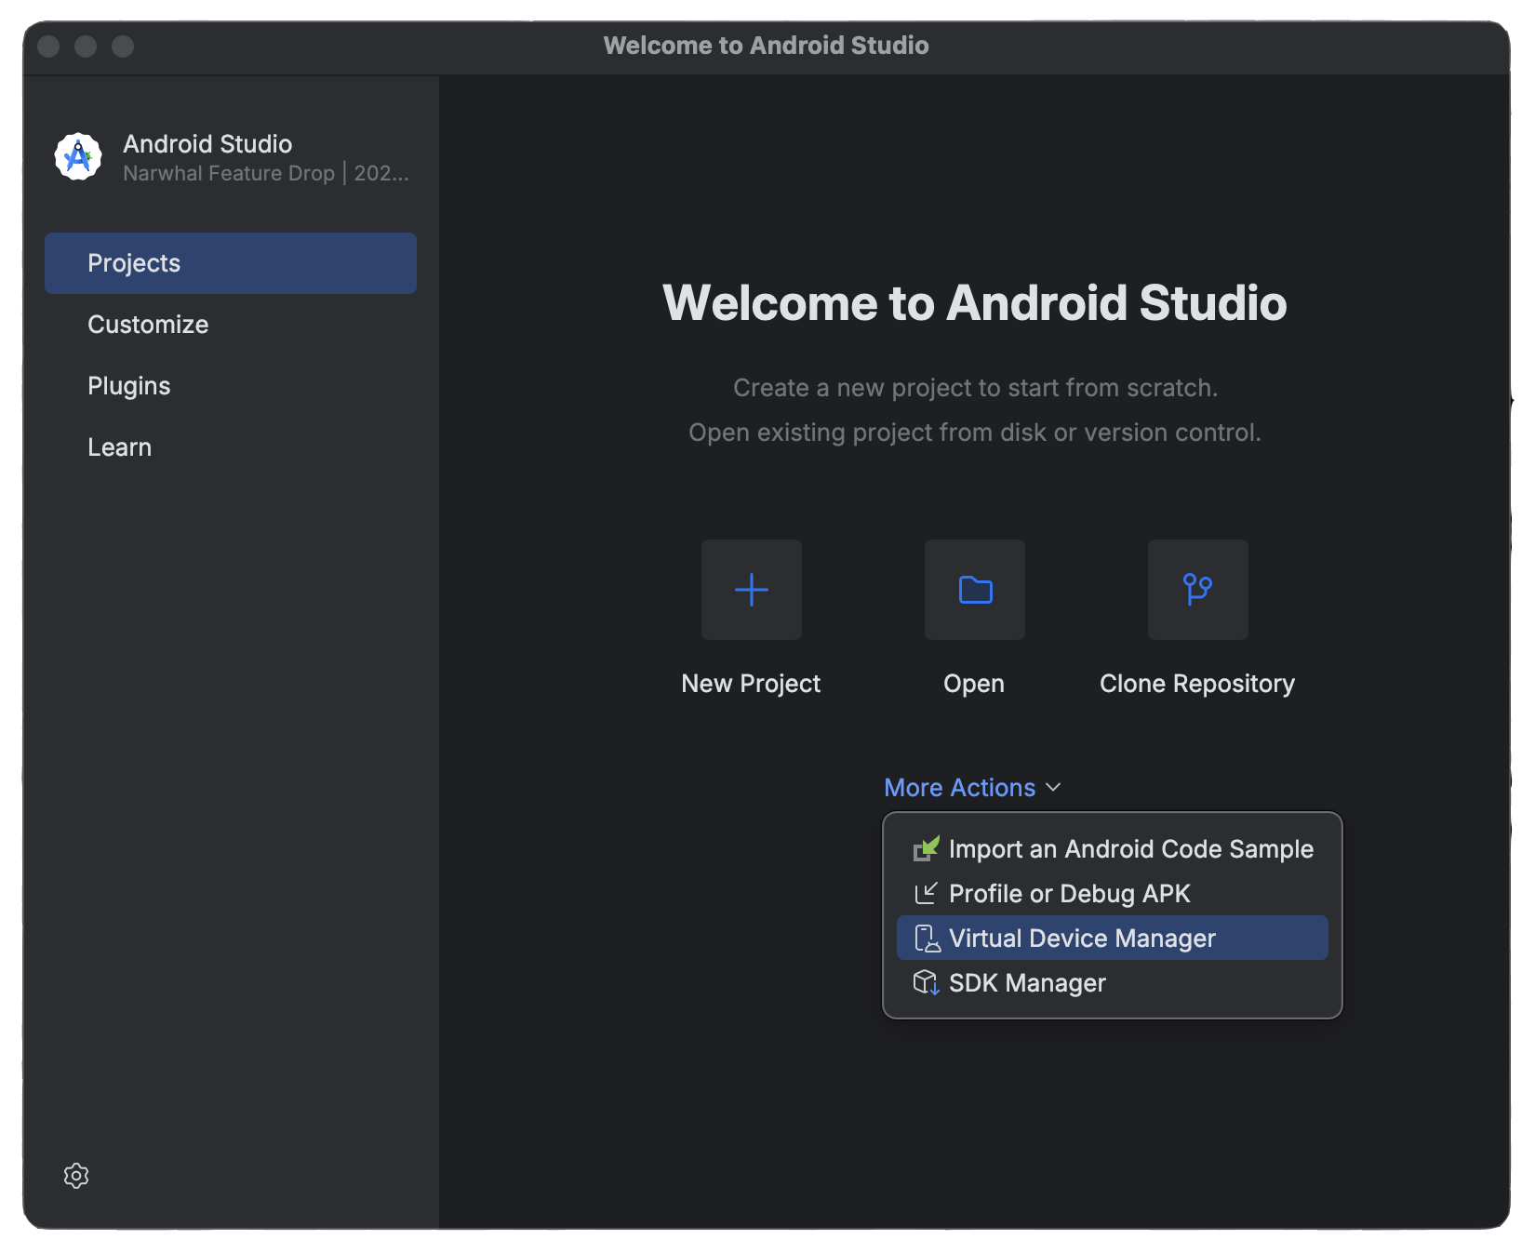
Task: Launch Virtual Device Manager from menu
Action: [x=1113, y=939]
